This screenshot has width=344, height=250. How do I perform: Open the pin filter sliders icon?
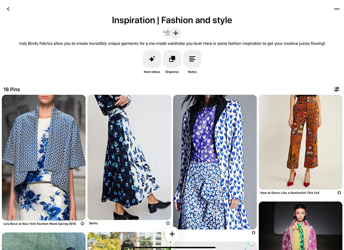[x=337, y=89]
